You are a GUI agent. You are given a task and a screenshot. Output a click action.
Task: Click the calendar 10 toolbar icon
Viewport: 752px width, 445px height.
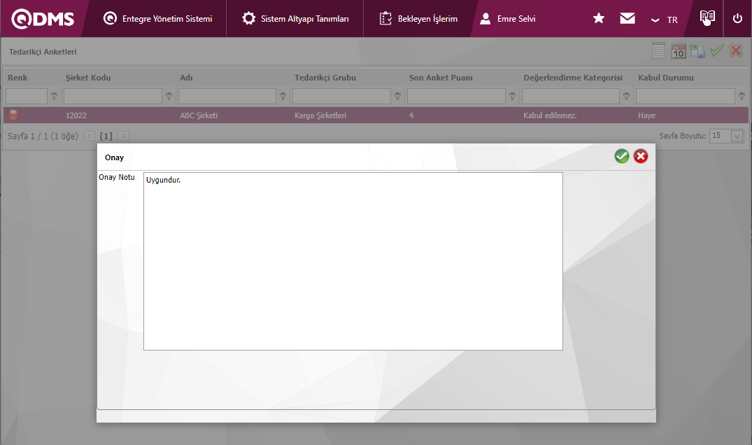(678, 50)
